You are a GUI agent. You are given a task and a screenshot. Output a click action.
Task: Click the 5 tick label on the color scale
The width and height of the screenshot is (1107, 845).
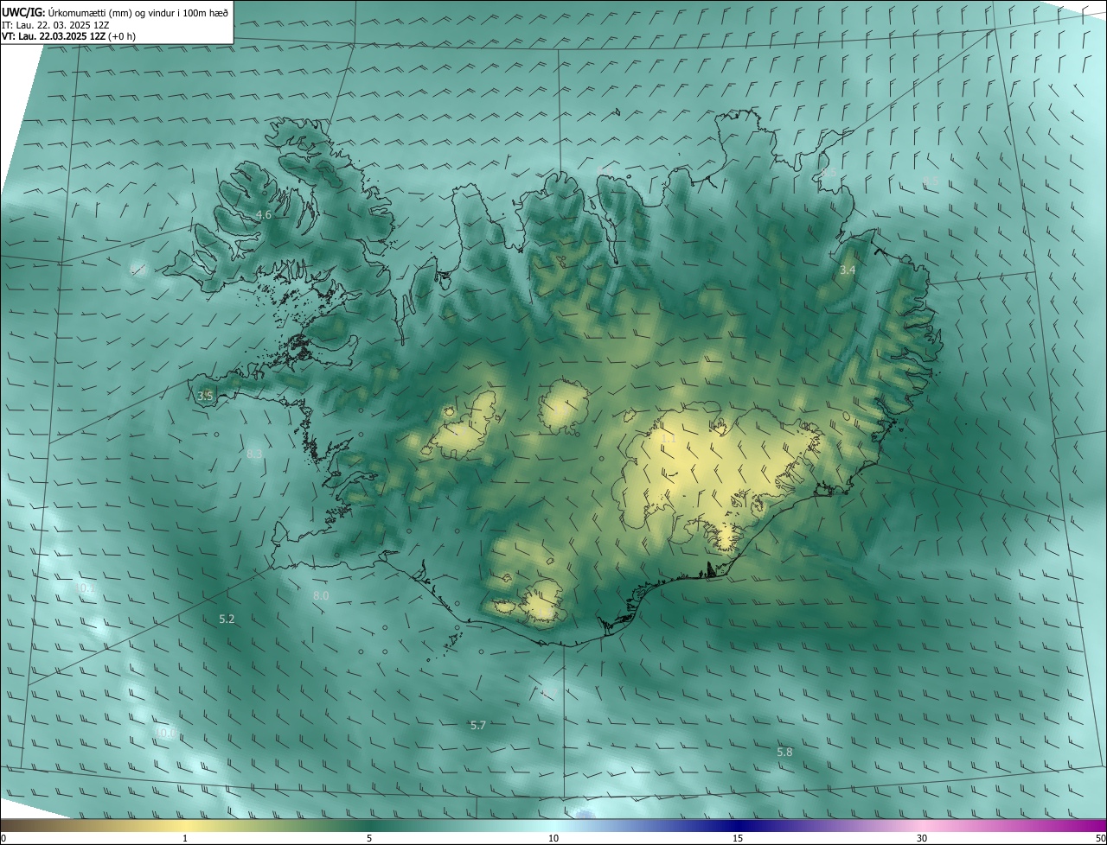(369, 838)
